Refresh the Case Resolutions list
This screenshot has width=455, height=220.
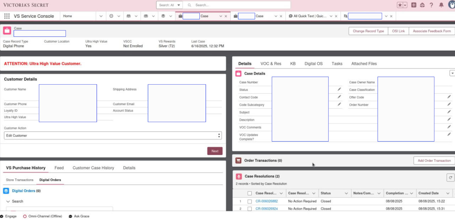click(450, 178)
